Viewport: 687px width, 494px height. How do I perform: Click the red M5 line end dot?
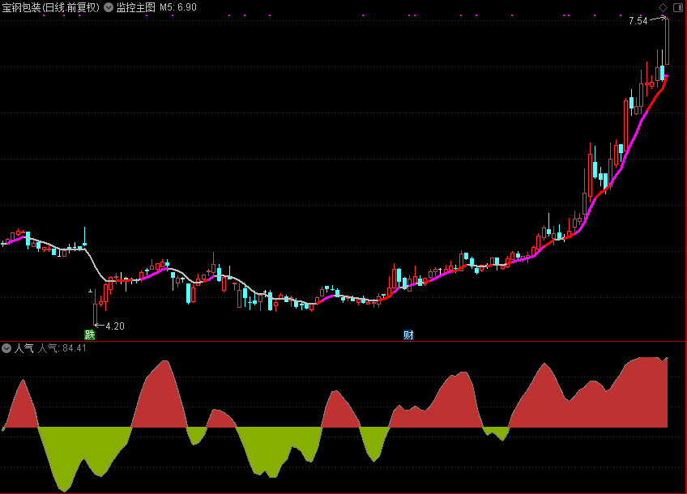pyautogui.click(x=666, y=77)
